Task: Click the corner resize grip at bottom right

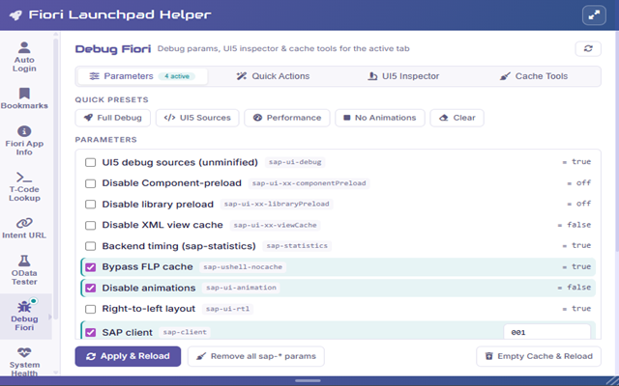Action: (x=612, y=381)
